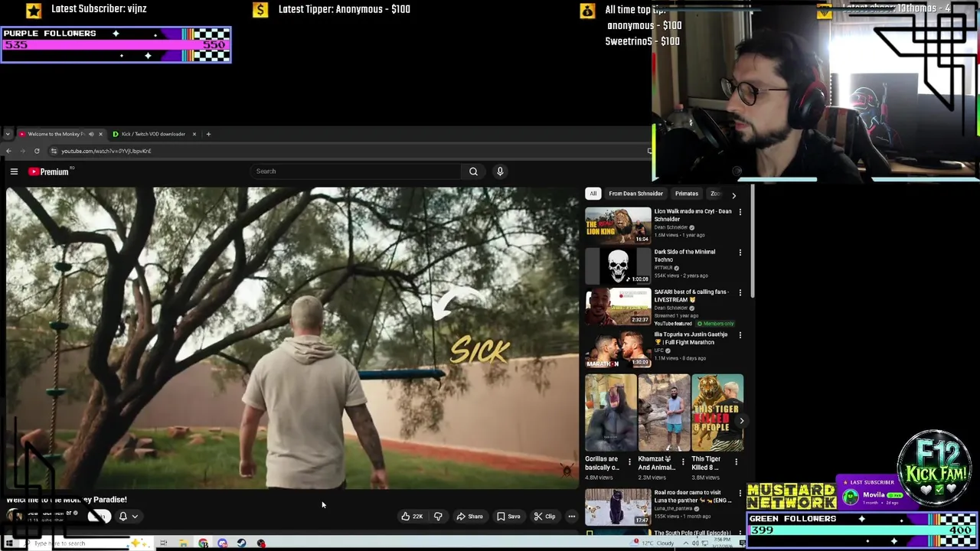980x551 pixels.
Task: Open options for This Tiger Killed short
Action: click(x=737, y=462)
